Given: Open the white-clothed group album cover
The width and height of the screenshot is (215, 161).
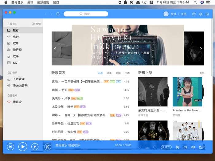Looking at the screenshot, I should pyautogui.click(x=187, y=130).
